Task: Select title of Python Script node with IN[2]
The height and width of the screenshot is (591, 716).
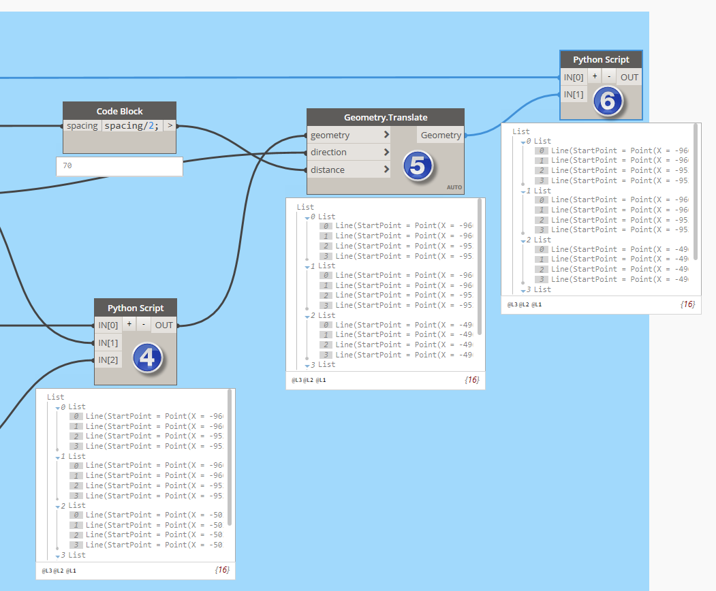Action: [135, 308]
